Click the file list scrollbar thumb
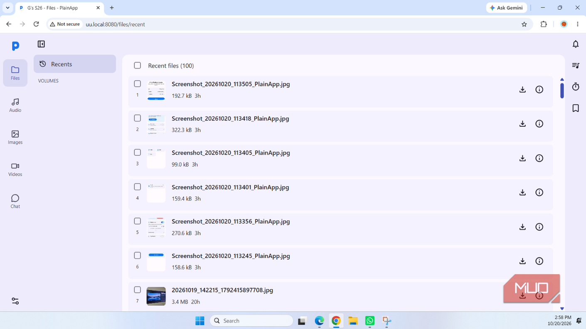Image resolution: width=586 pixels, height=329 pixels. pyautogui.click(x=562, y=90)
